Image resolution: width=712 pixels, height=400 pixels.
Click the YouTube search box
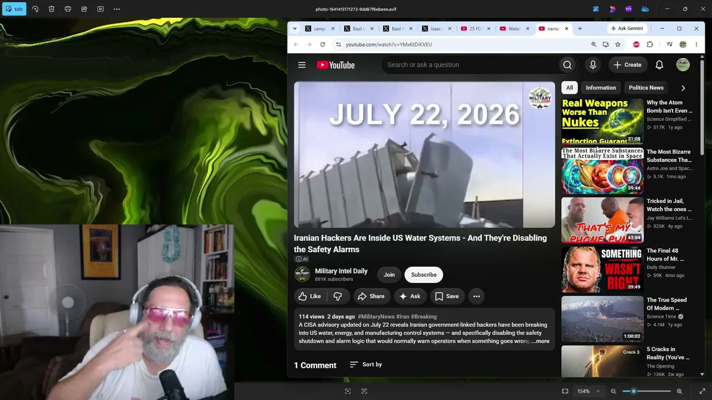pyautogui.click(x=470, y=65)
